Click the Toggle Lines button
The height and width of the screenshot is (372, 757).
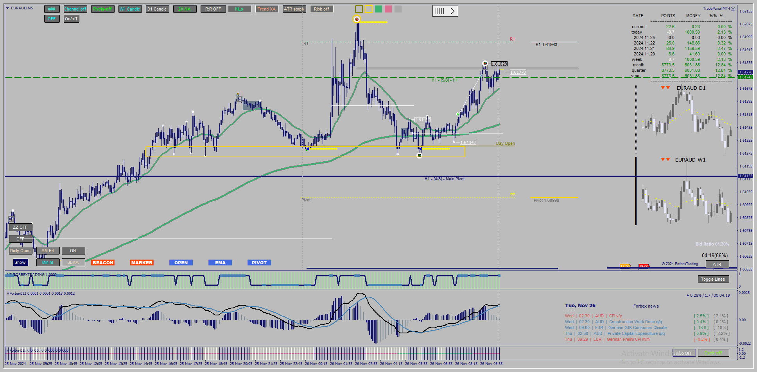pos(713,279)
